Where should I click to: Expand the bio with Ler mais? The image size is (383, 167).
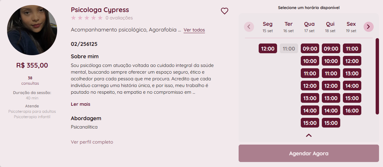tap(81, 104)
